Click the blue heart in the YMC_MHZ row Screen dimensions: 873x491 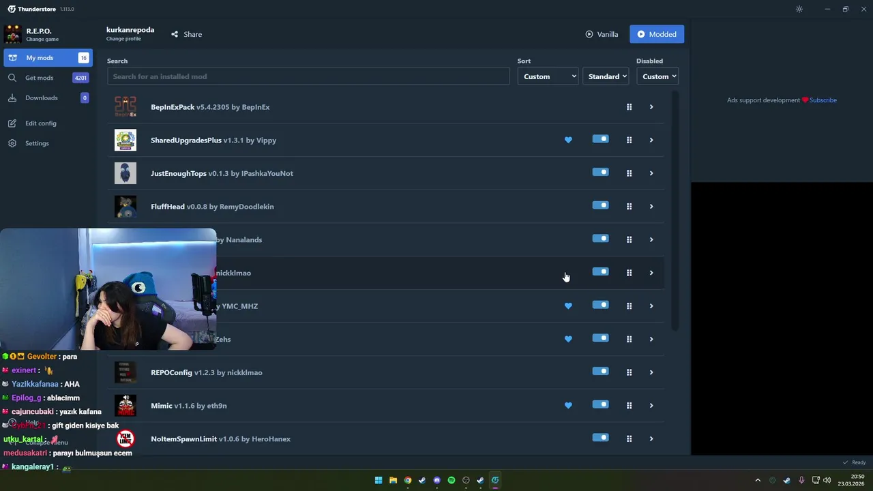(x=568, y=306)
